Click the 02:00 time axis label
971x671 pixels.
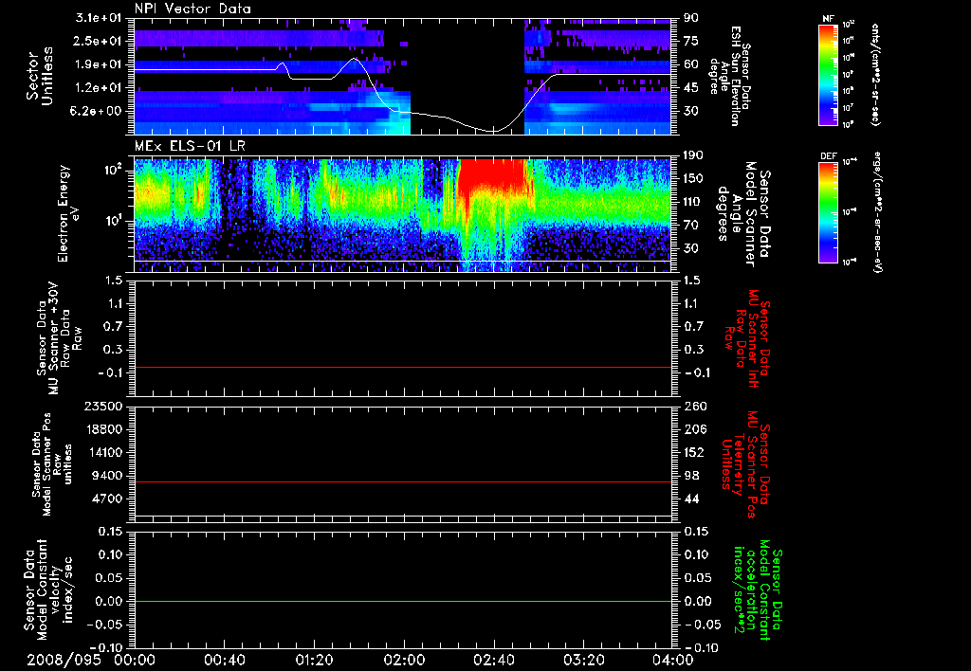[x=404, y=660]
